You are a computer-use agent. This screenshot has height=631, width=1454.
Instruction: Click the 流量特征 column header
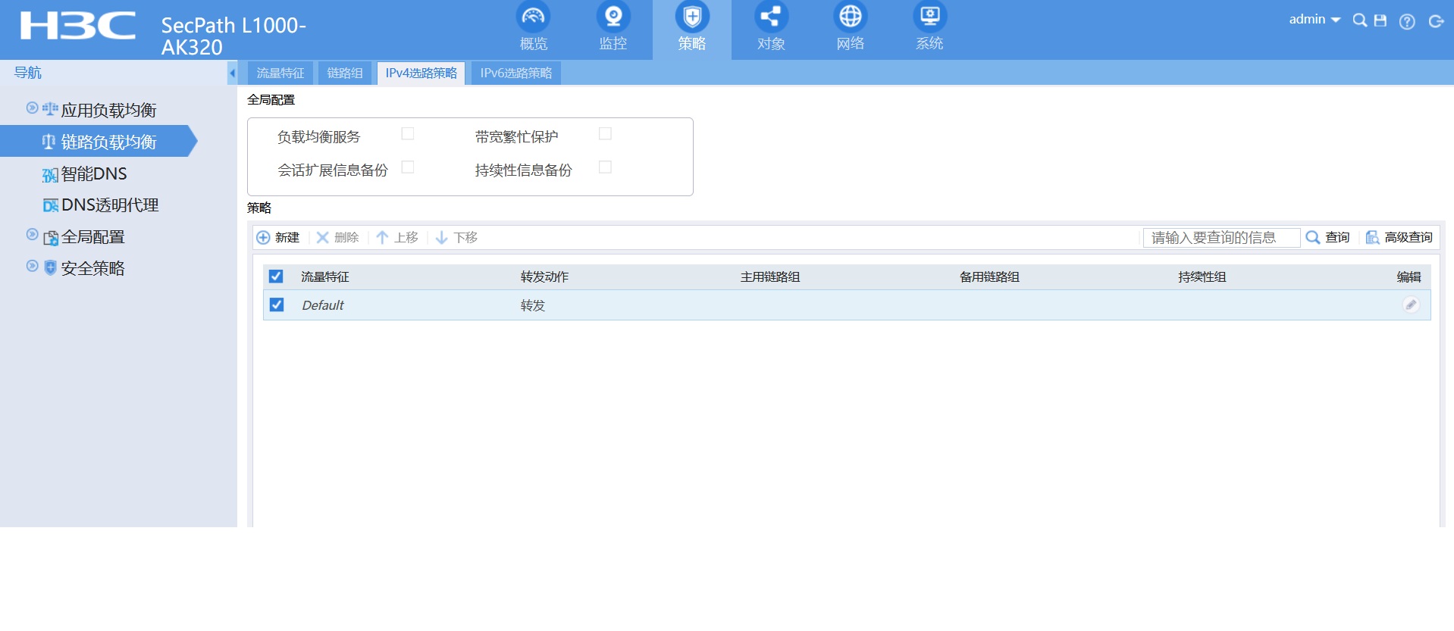click(325, 277)
